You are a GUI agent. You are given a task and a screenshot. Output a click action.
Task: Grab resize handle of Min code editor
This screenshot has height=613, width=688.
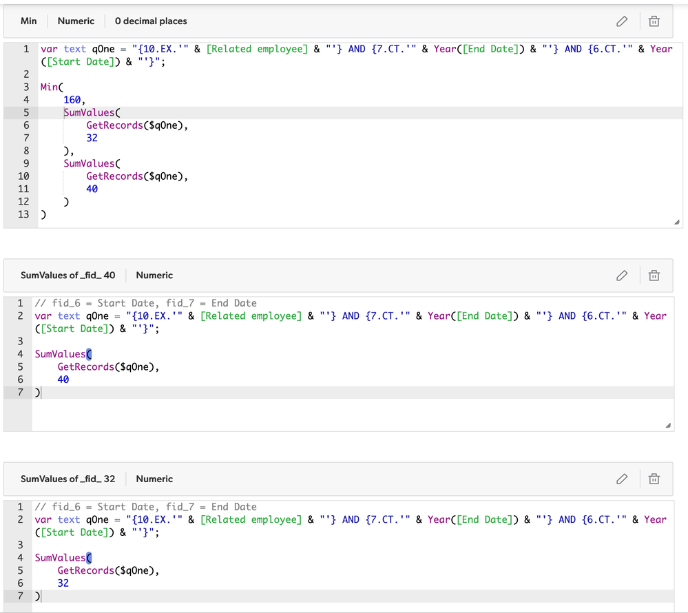coord(676,222)
